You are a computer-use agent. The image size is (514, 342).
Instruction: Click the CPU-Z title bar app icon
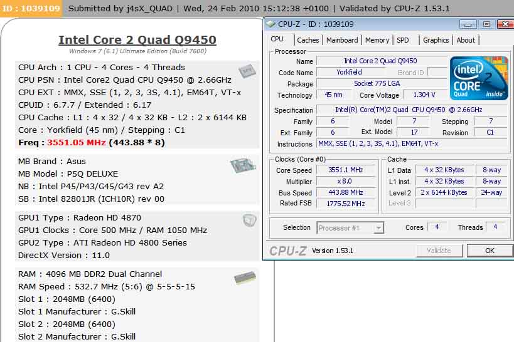pyautogui.click(x=270, y=24)
